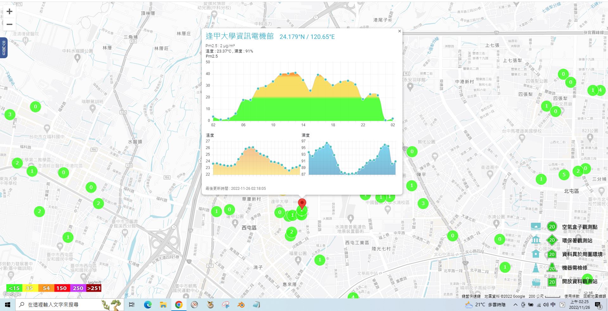
Task: Select the 2 marker near 福安路55巷
Action: point(98,203)
